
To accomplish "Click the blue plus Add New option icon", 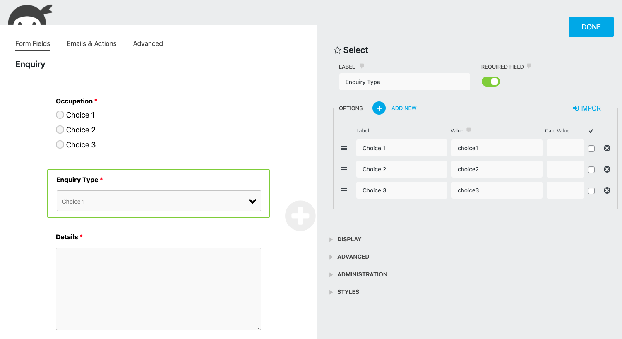I will click(379, 108).
